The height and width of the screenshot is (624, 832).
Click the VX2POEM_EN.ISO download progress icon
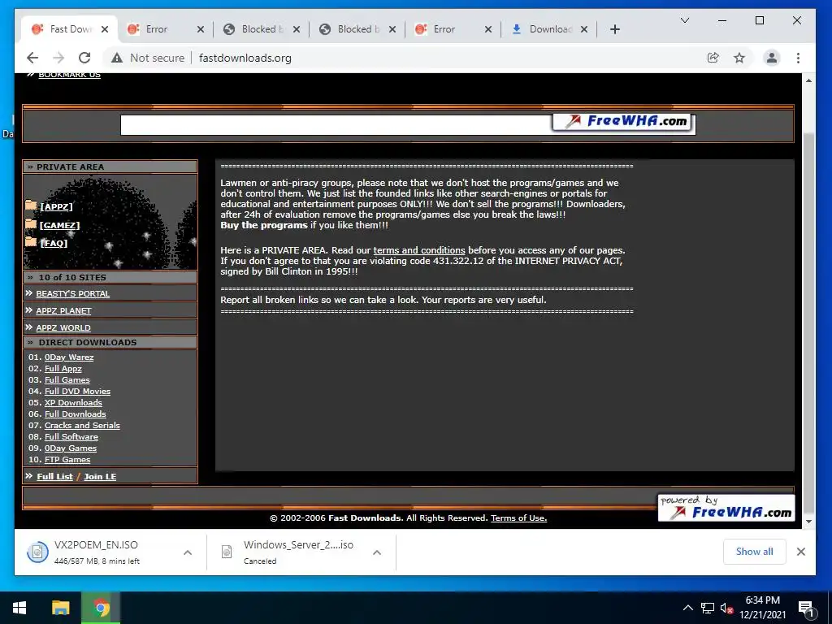[37, 552]
